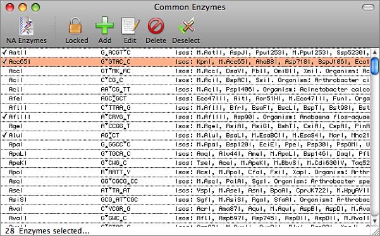Select the AfeI enzyme row
380x236 pixels.
click(x=185, y=98)
